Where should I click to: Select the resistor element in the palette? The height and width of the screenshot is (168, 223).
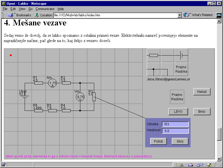[153, 55]
